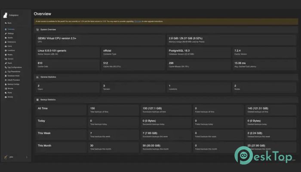Select the 512 cache hits card
This screenshot has width=301, height=172.
[133, 64]
